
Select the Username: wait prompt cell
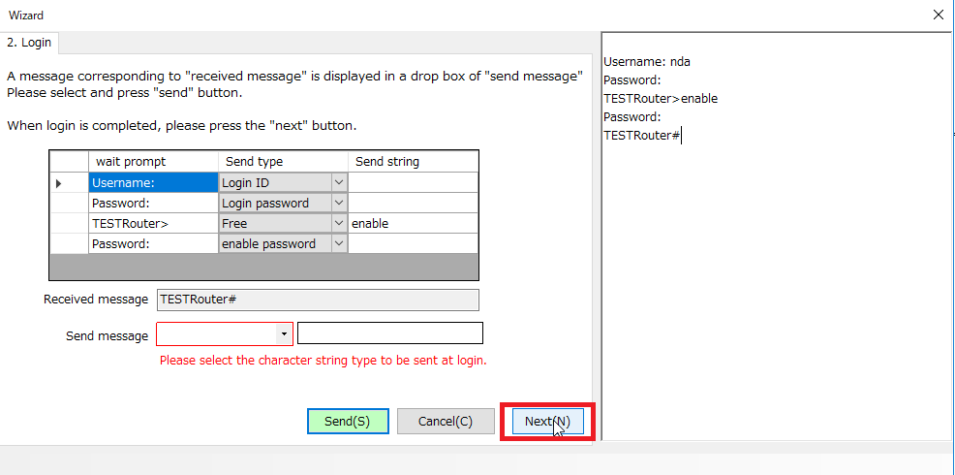[x=153, y=182]
